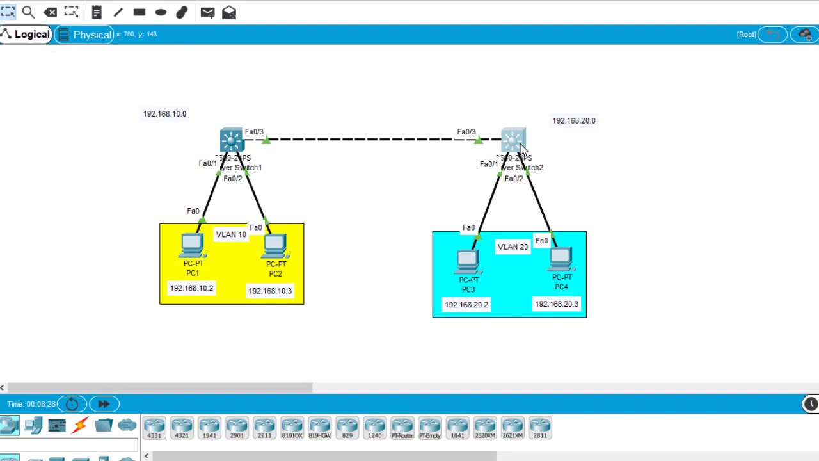Pick the PT-Empty router model
The height and width of the screenshot is (461, 819).
[430, 428]
